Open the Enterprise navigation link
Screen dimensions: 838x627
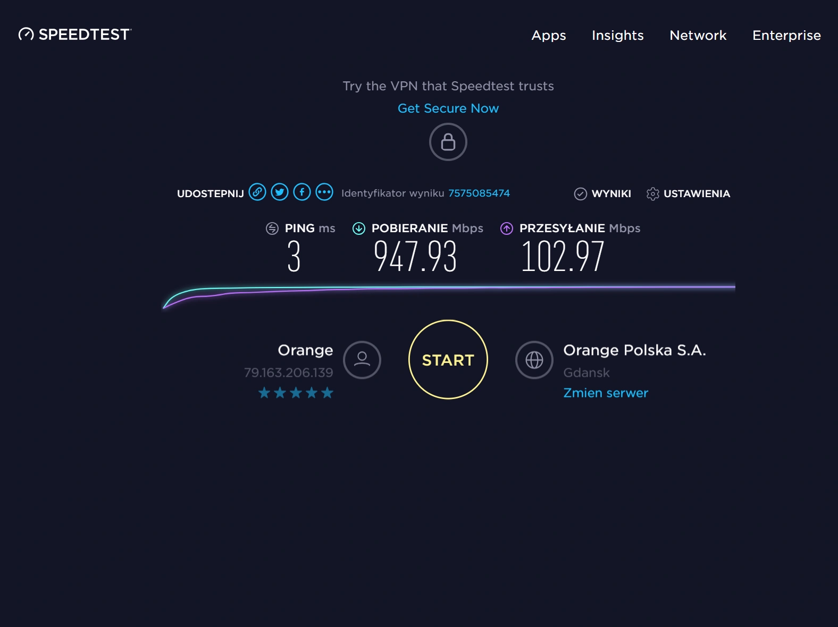click(x=786, y=36)
